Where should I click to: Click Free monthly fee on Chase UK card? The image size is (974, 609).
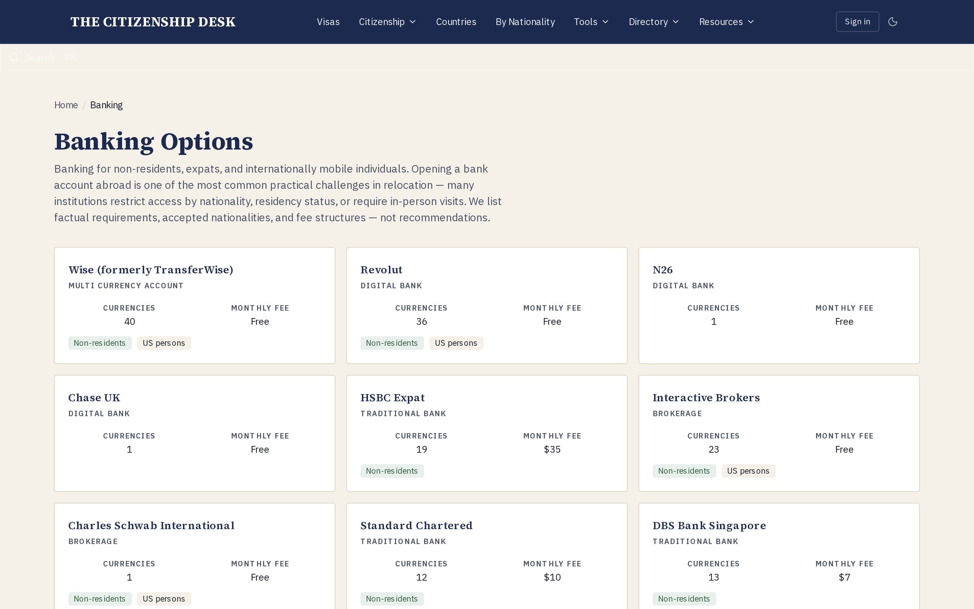click(x=260, y=450)
